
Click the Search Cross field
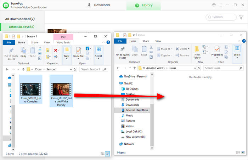click(x=223, y=68)
